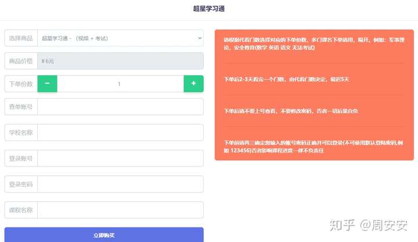Focus the 查单账号 input field
Image resolution: width=418 pixels, height=242 pixels.
(x=120, y=107)
